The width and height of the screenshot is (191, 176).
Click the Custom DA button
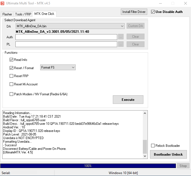[135, 26]
